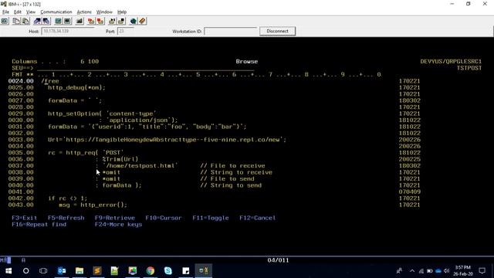Click the F12=Cancel function key
This screenshot has width=494, height=278.
tap(257, 218)
